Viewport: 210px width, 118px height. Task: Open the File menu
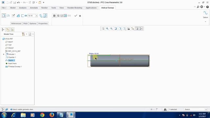click(x=4, y=8)
